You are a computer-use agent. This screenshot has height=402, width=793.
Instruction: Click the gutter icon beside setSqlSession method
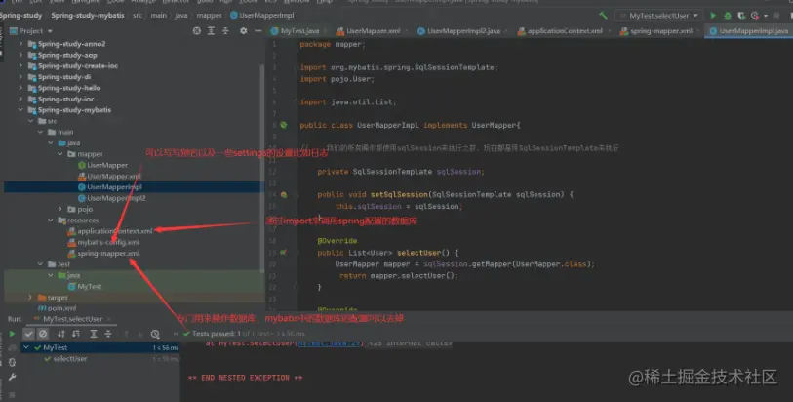pyautogui.click(x=284, y=195)
